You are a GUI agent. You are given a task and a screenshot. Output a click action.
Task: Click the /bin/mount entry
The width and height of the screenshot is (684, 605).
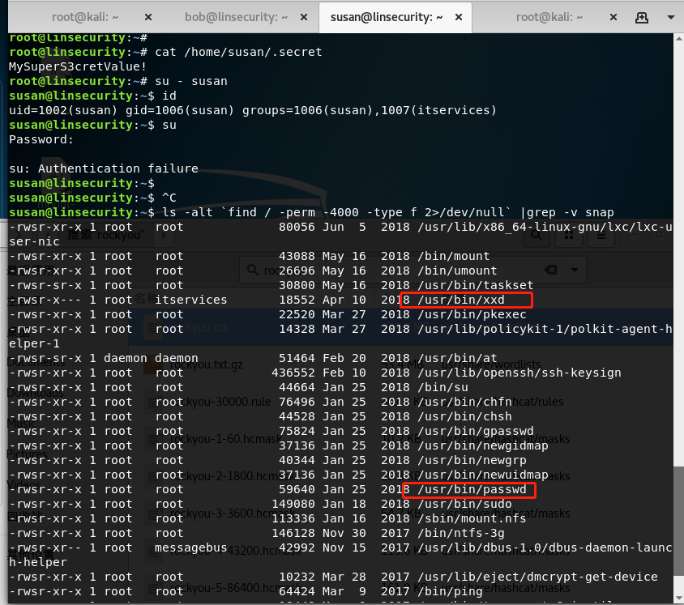454,256
